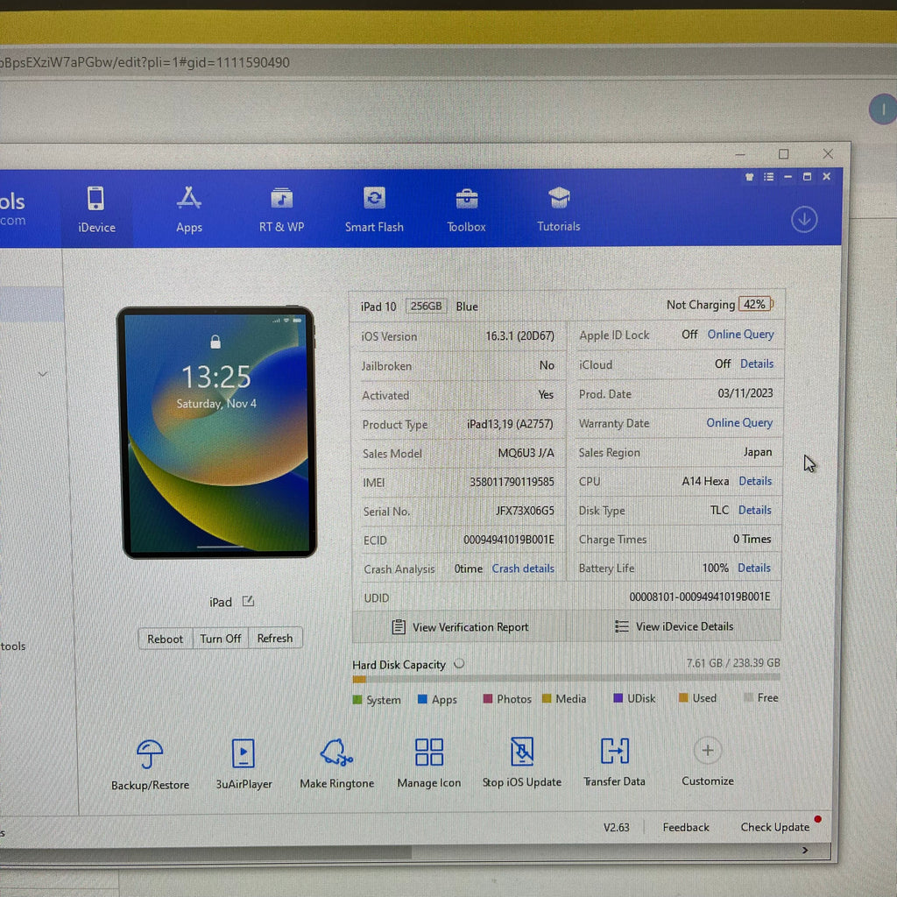Click the browser address bar URL
This screenshot has height=897, width=897.
point(145,62)
